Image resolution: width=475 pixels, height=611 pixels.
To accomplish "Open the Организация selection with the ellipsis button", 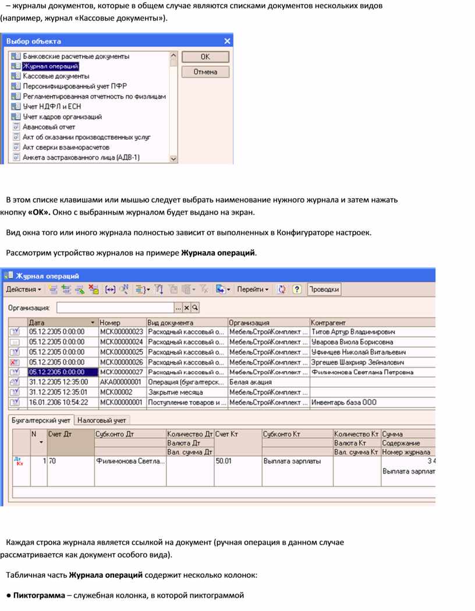I will pos(178,308).
